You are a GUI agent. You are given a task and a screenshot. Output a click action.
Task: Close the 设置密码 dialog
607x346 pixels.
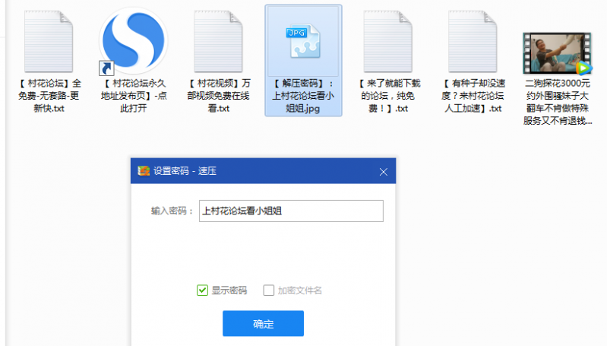click(383, 172)
